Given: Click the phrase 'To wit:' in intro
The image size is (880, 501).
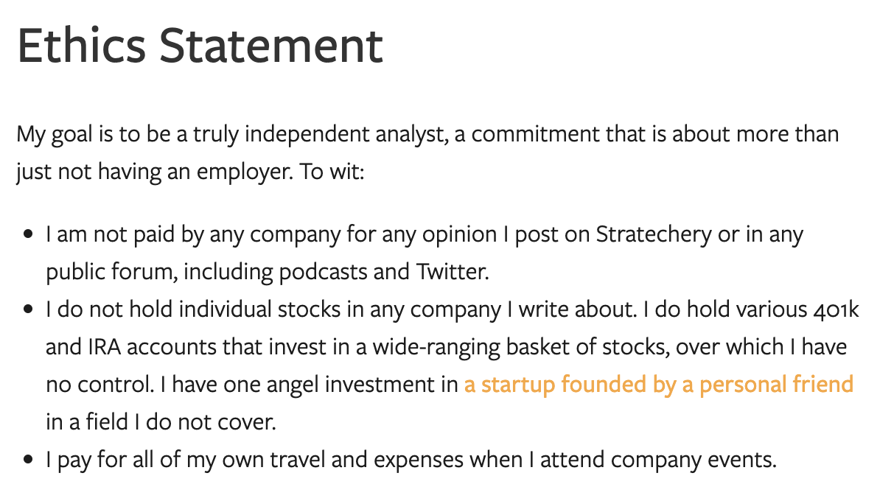Looking at the screenshot, I should [332, 172].
